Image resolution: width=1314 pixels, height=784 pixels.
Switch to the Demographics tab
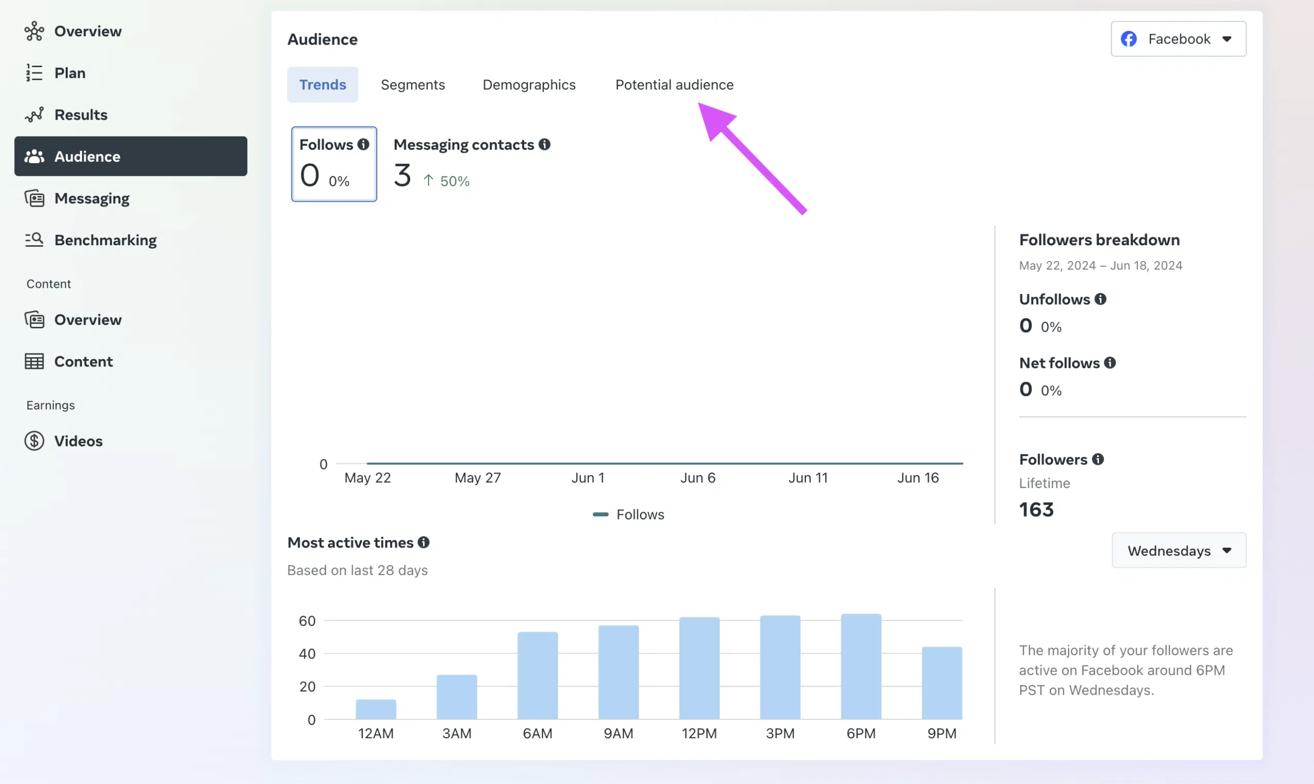[x=529, y=85]
